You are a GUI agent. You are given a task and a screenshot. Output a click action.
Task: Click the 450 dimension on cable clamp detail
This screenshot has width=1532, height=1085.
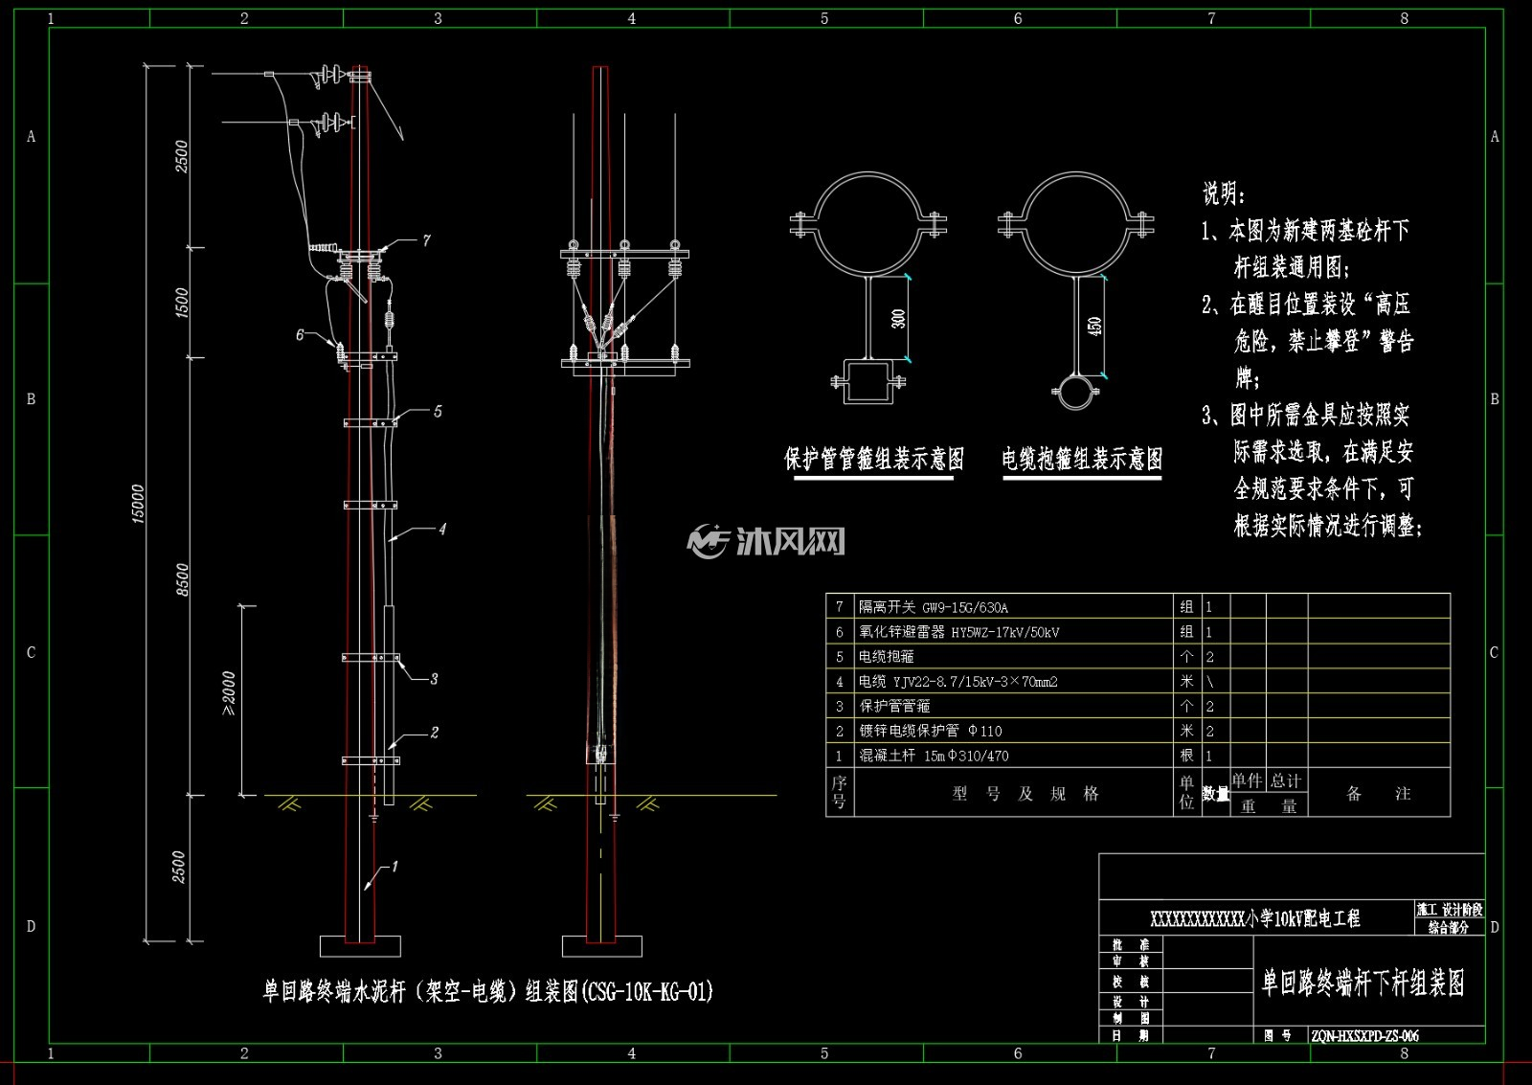pyautogui.click(x=1094, y=326)
